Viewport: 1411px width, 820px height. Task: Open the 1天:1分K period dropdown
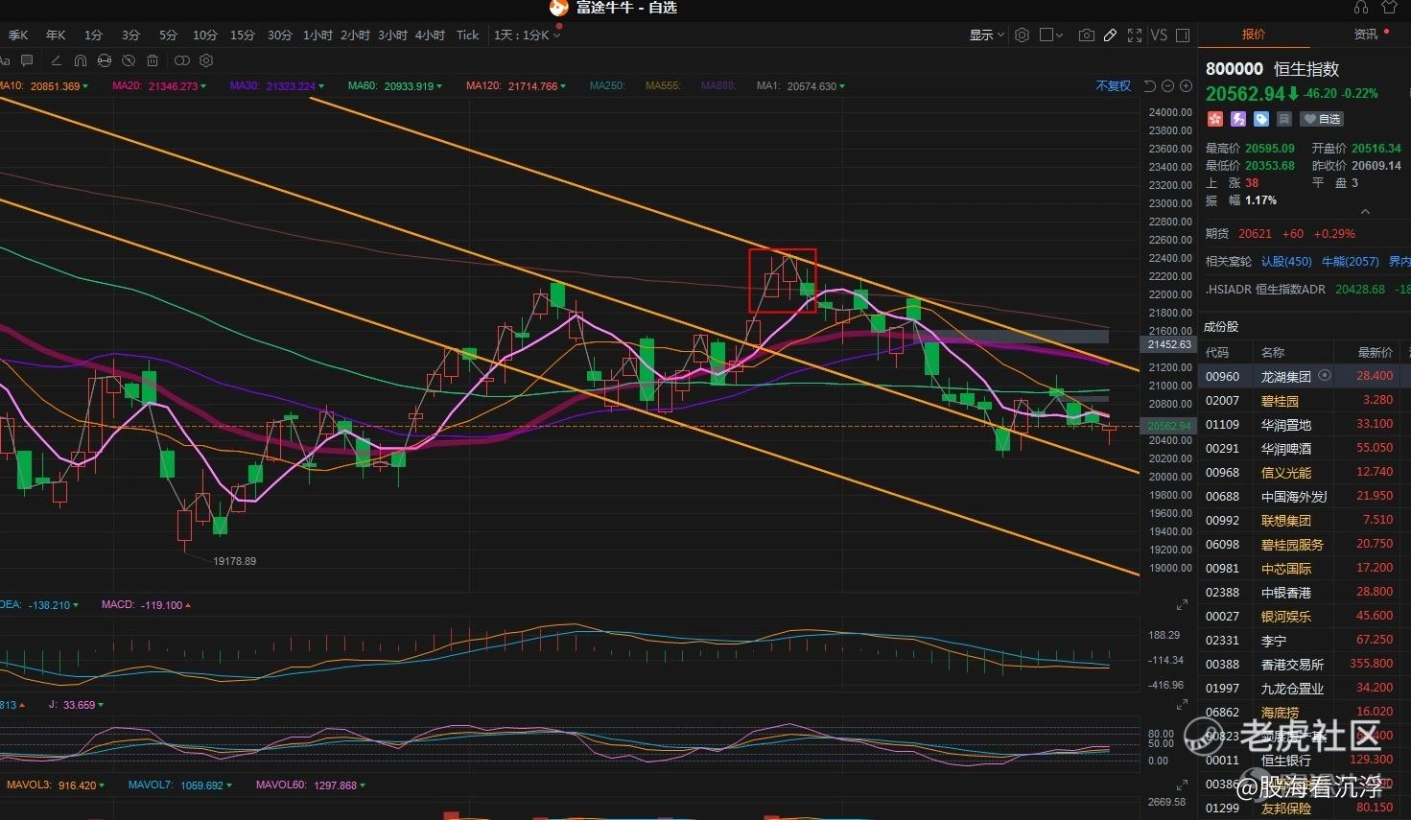[x=528, y=35]
